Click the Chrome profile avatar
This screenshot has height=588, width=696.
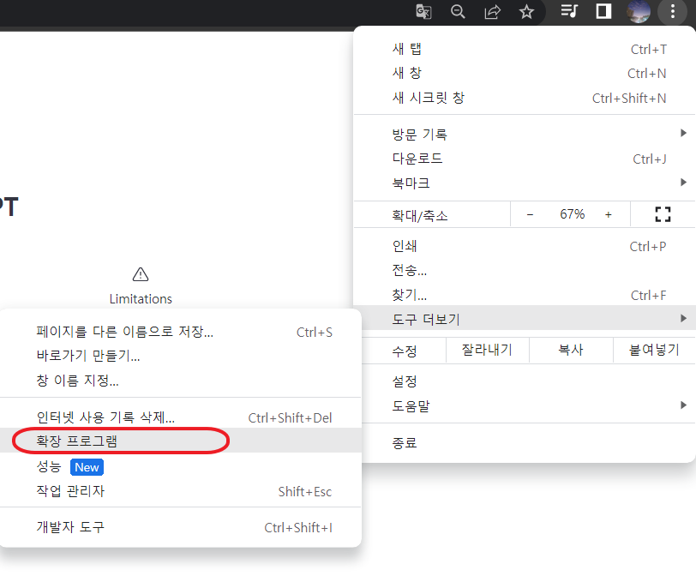pyautogui.click(x=638, y=12)
